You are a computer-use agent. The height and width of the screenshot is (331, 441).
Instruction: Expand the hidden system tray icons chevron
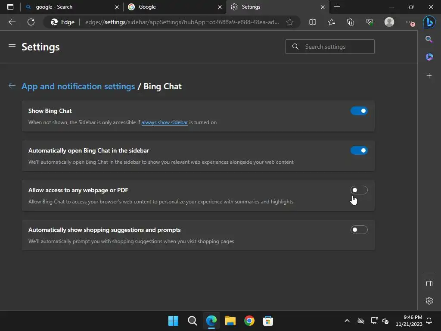point(347,321)
